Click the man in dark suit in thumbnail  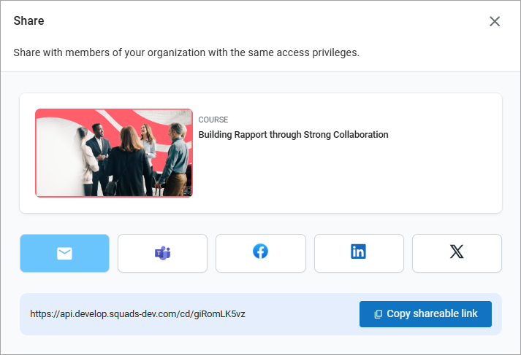(97, 149)
